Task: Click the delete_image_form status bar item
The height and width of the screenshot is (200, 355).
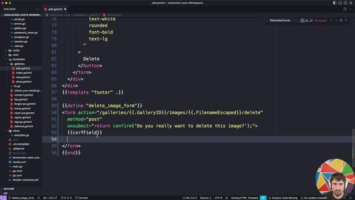Action: (21, 198)
